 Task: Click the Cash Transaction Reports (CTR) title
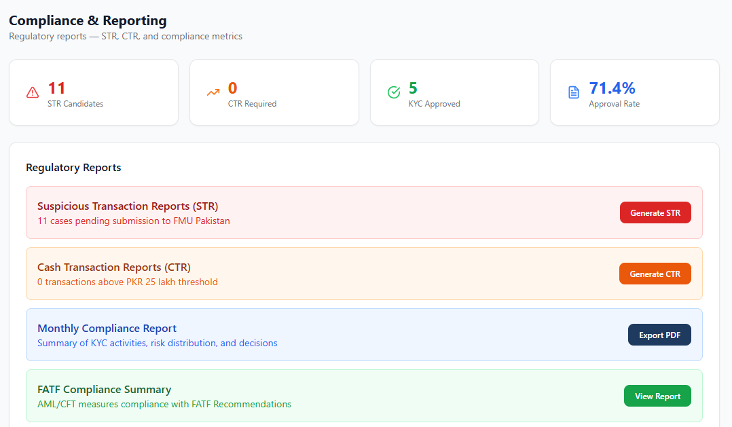114,267
